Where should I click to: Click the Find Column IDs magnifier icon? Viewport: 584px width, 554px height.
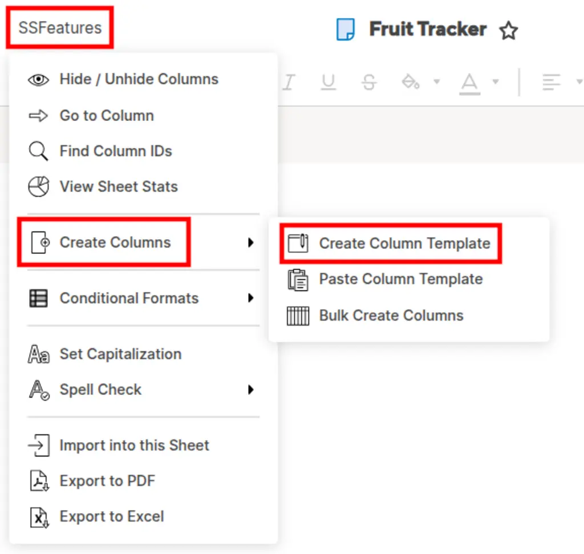pos(39,152)
